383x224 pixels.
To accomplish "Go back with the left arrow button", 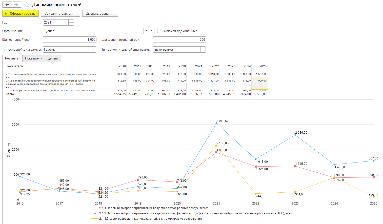I will point(7,5).
